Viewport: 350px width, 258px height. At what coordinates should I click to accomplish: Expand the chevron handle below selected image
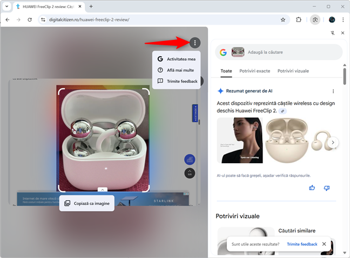pos(103,190)
